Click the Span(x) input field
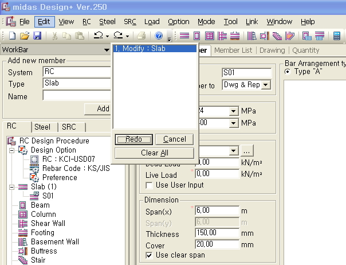Viewport: 346px width, 265px height. (217, 211)
